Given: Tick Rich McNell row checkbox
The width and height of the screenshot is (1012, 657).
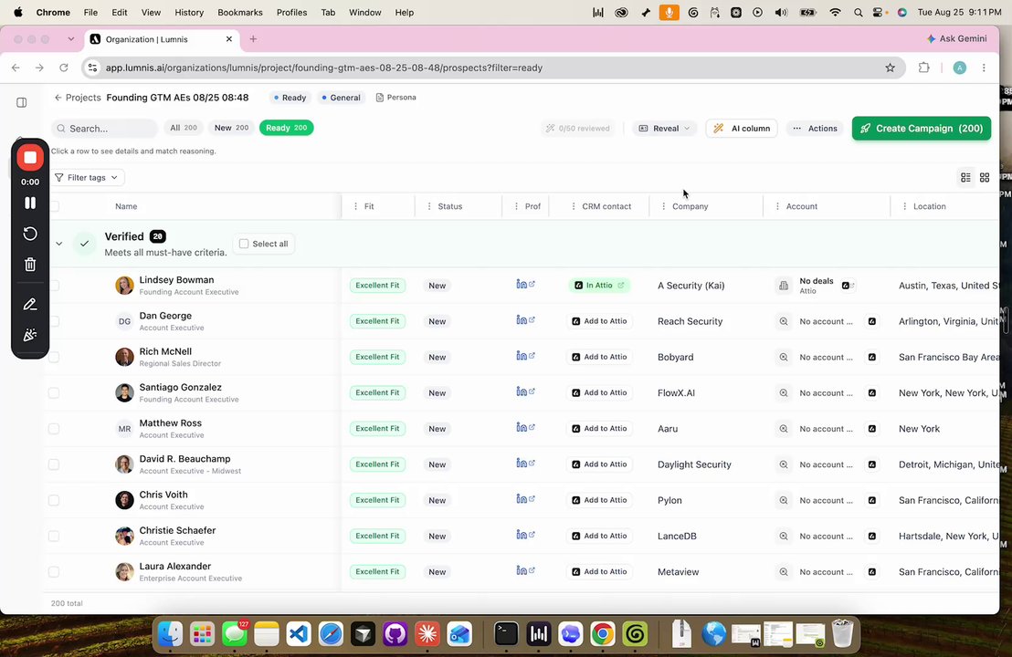Looking at the screenshot, I should click(x=54, y=357).
